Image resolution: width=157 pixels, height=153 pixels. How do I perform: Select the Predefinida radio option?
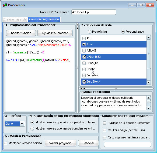point(89,32)
